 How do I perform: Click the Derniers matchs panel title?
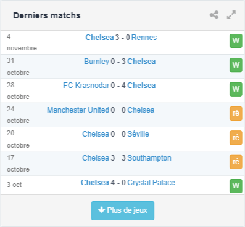tap(47, 15)
